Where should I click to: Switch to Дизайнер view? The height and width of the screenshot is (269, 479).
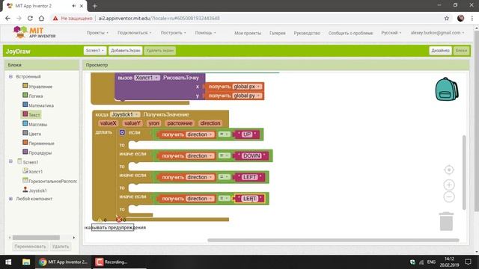tap(440, 51)
